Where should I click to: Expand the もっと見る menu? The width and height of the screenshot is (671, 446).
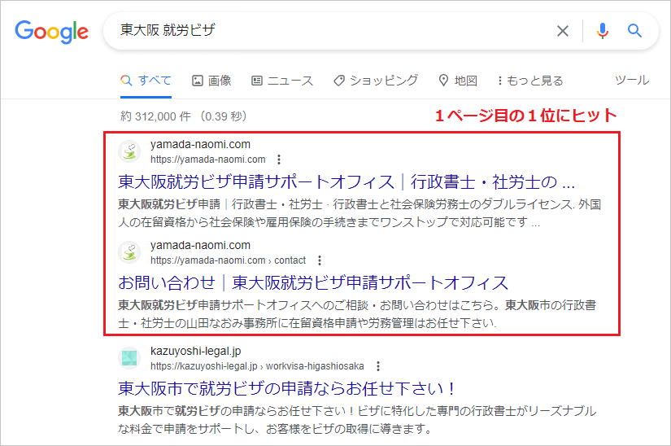(530, 81)
